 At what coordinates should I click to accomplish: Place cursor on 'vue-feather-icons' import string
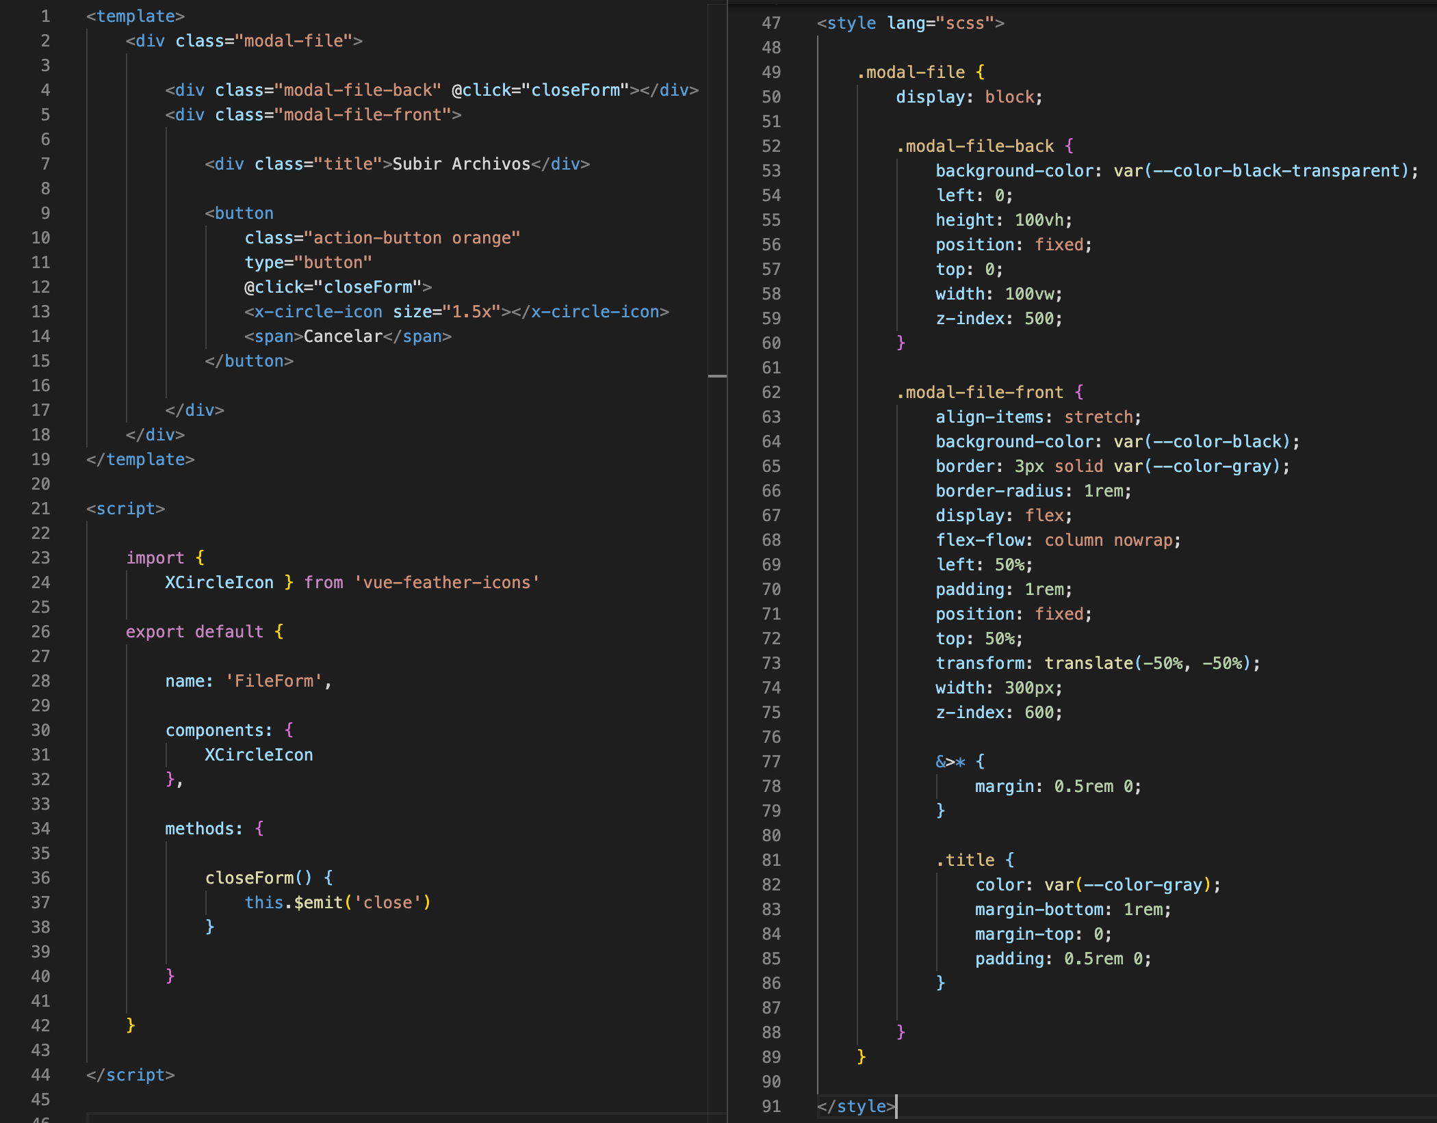coord(446,583)
